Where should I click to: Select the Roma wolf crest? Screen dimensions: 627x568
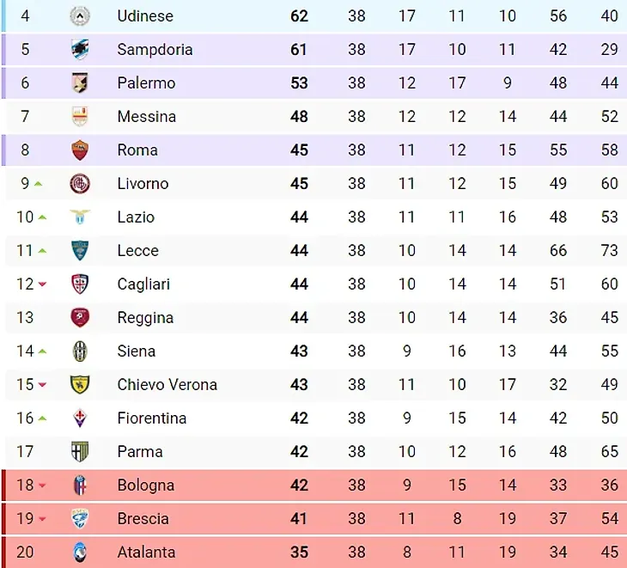80,150
